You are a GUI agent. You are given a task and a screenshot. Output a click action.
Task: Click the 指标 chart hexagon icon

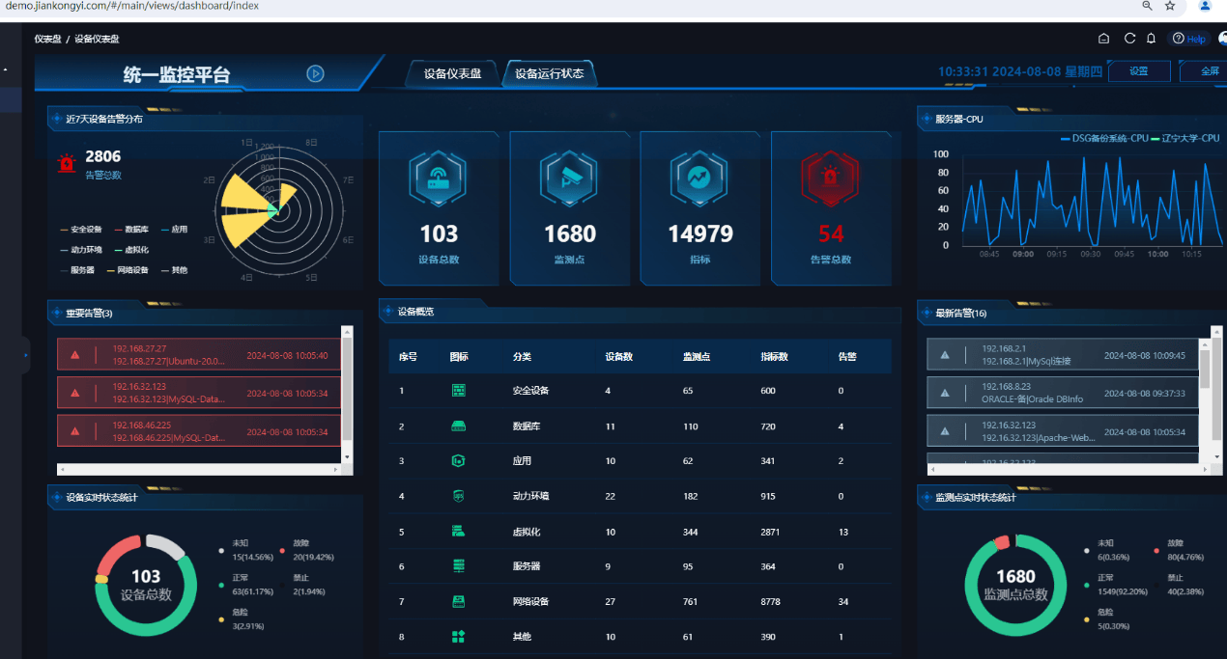(699, 178)
